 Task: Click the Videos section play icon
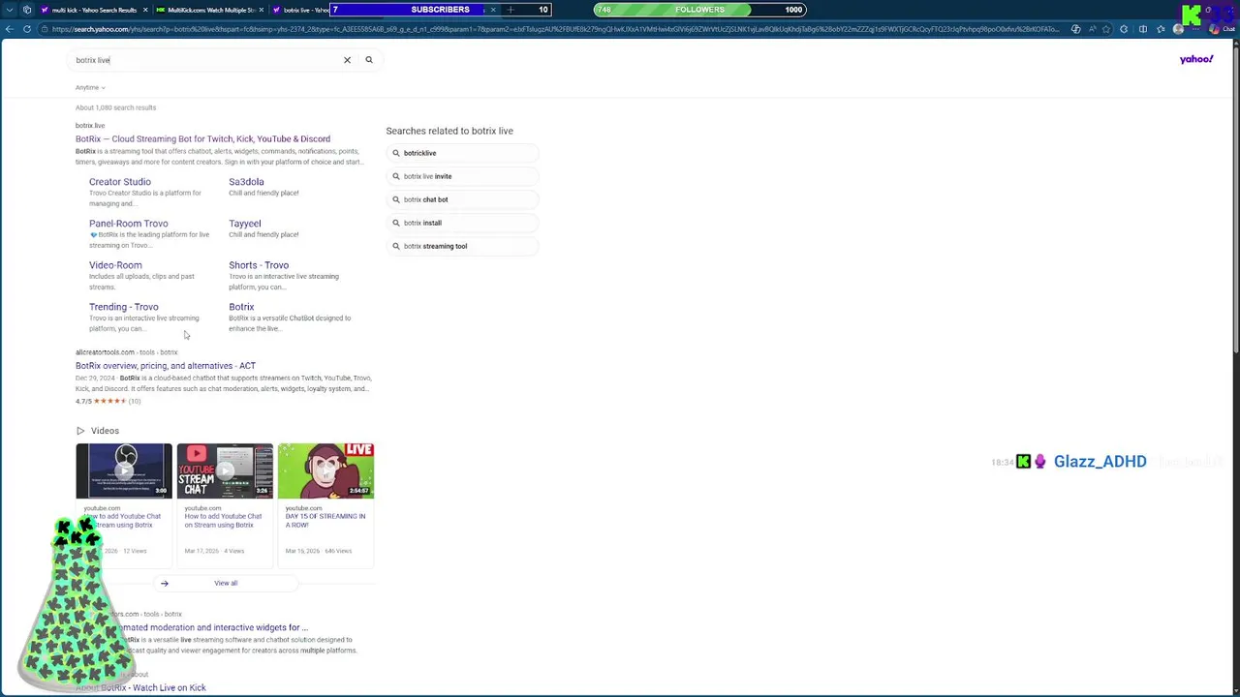pos(80,431)
